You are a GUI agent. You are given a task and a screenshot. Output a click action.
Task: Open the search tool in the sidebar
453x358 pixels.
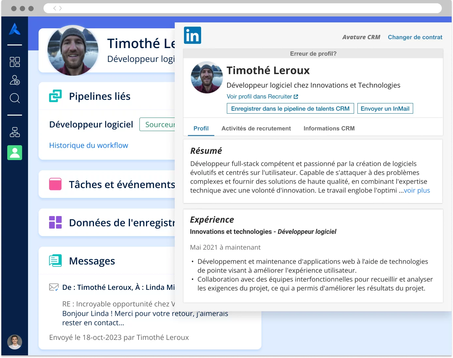pos(15,98)
